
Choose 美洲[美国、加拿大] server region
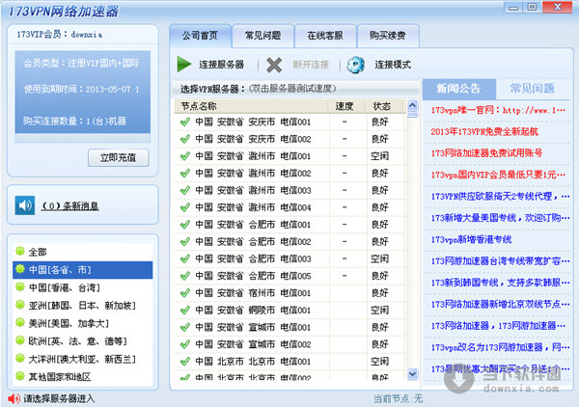pos(69,323)
